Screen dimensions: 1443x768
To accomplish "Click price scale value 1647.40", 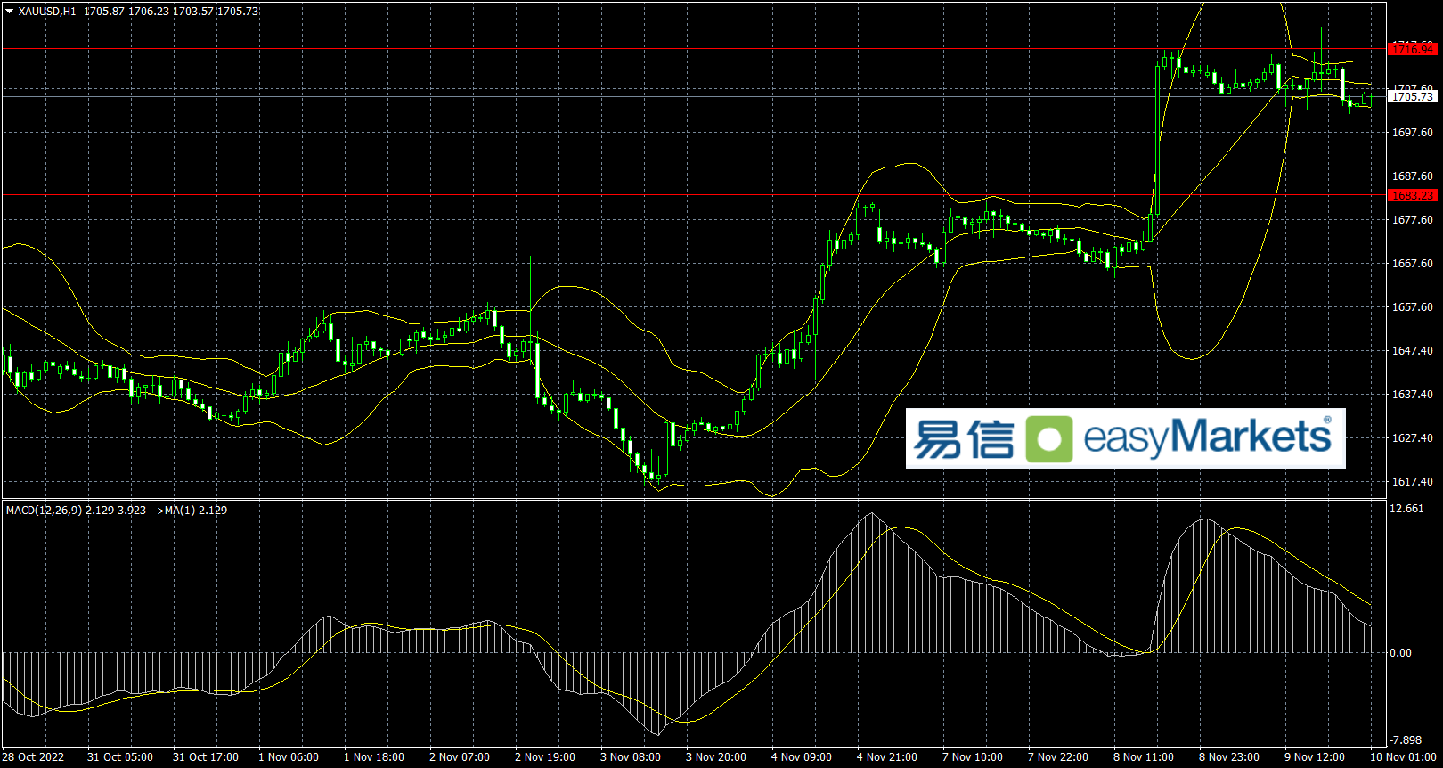I will coord(1413,351).
